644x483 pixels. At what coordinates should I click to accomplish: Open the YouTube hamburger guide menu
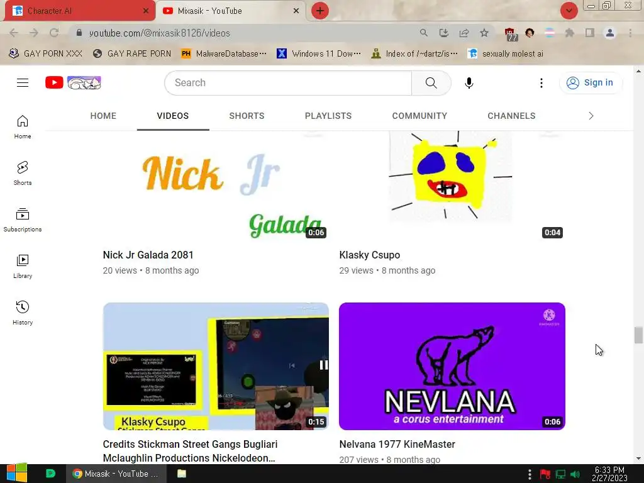coord(23,82)
